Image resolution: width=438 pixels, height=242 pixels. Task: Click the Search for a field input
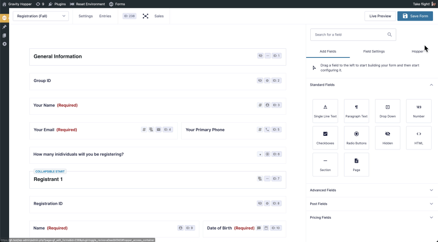353,35
